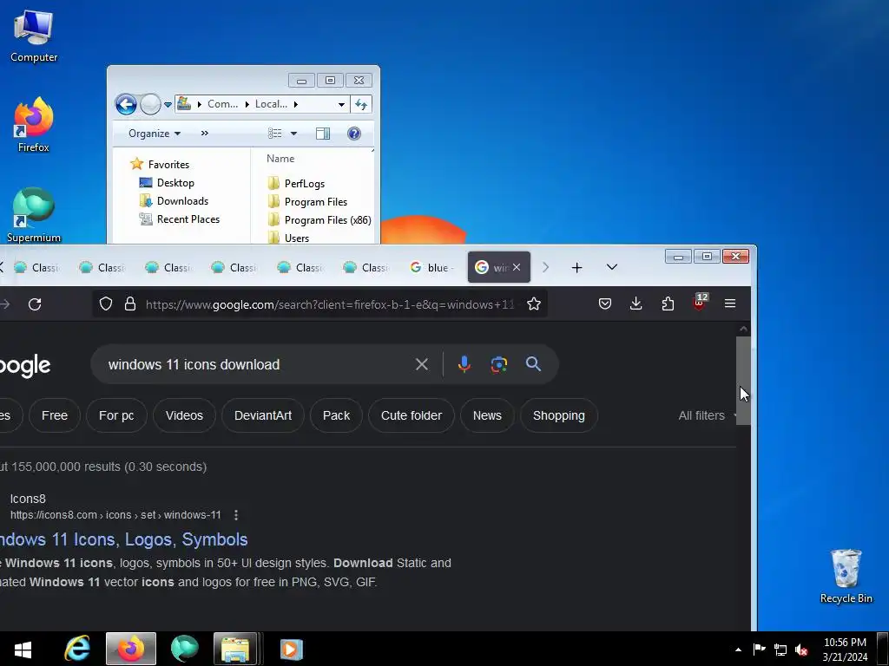Open more options for Icons8 result
Viewport: 889px width, 666px height.
(x=236, y=515)
